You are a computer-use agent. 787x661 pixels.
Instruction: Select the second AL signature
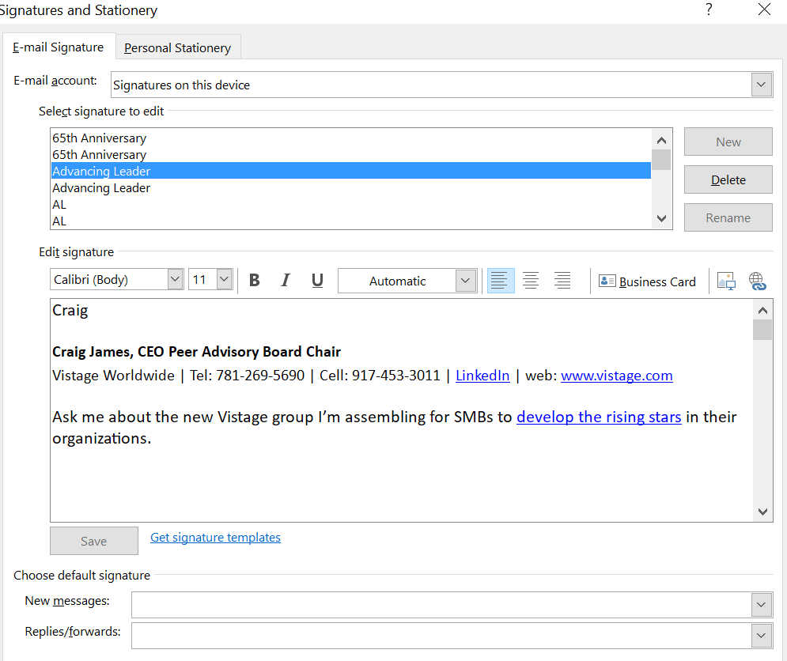pyautogui.click(x=351, y=221)
